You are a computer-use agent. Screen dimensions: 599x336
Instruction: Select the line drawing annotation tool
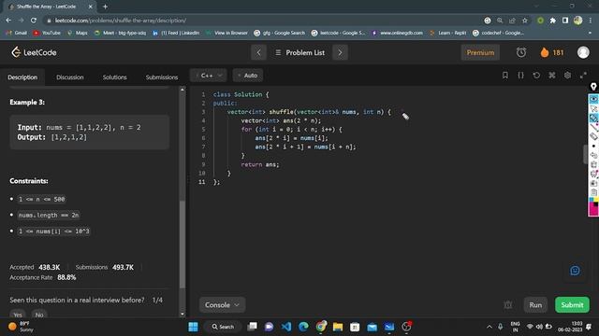[x=593, y=127]
